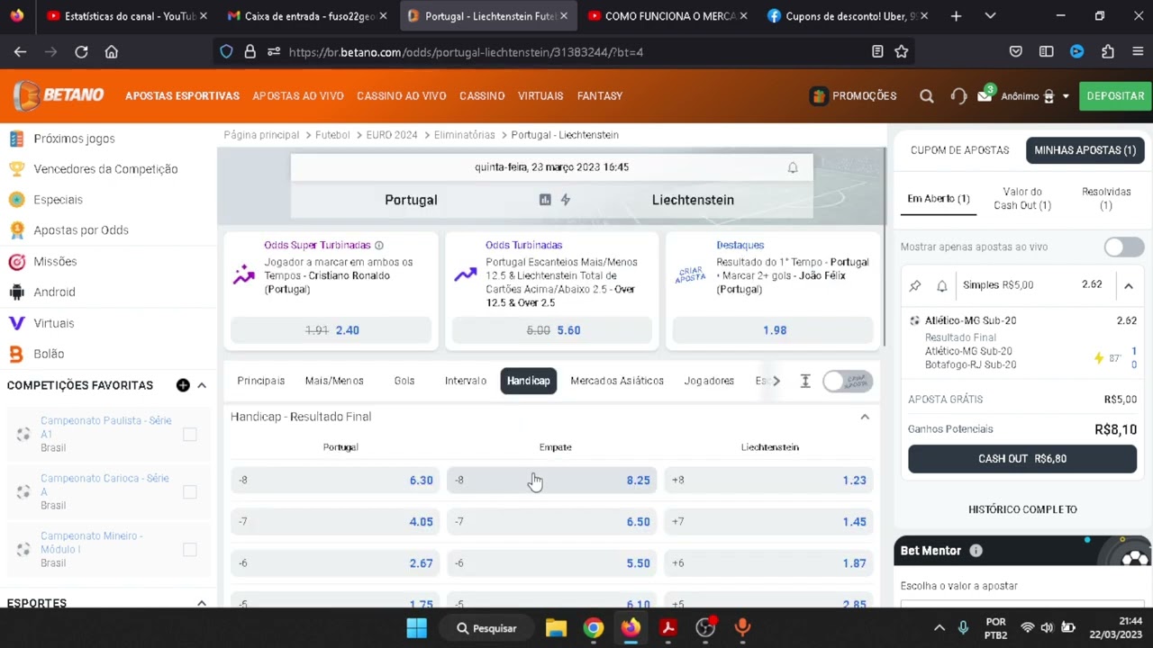The image size is (1153, 648).
Task: Bookmark this page with the star icon
Action: click(x=901, y=52)
